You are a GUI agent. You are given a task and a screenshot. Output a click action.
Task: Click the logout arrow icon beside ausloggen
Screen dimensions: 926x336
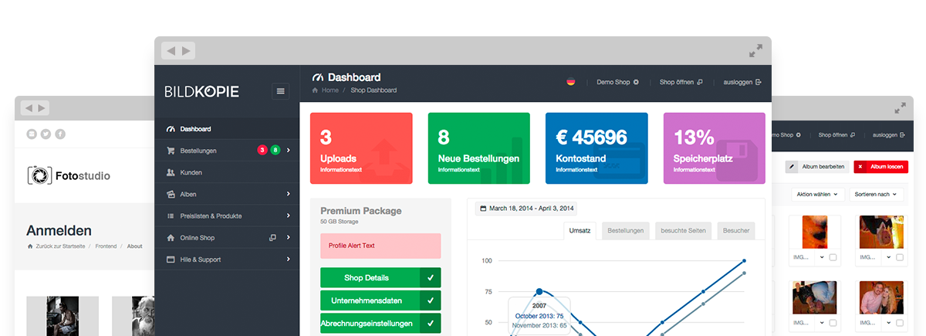(x=759, y=82)
